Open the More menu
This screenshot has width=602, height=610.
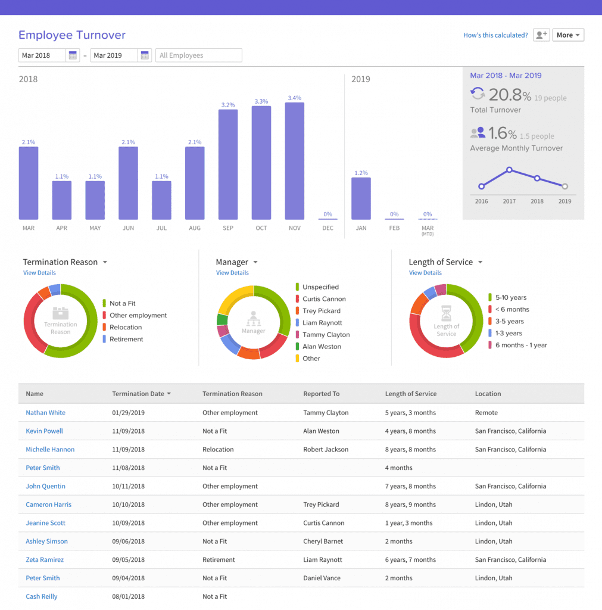coord(567,35)
